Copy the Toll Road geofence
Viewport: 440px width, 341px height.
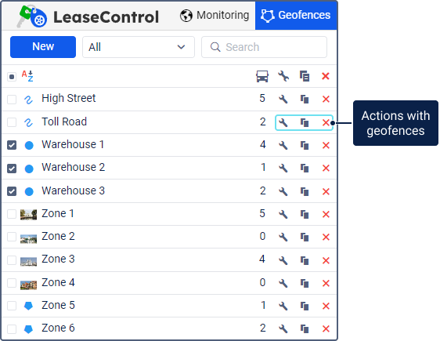click(305, 122)
